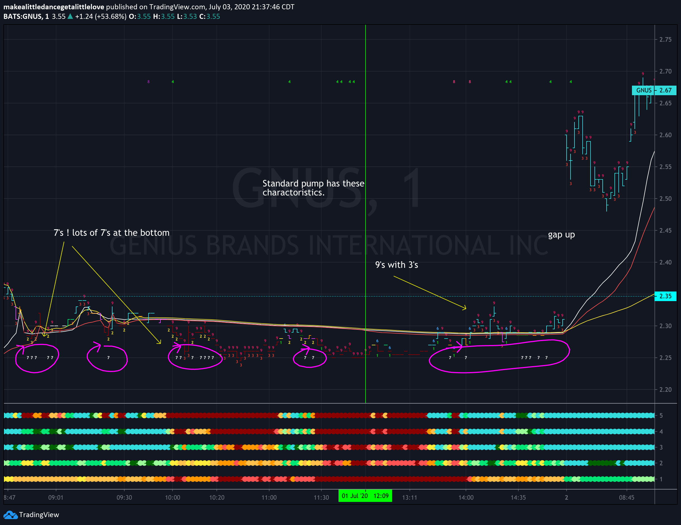The image size is (681, 525).
Task: Select annotation 'Standard pump has these charactoristics.'
Action: point(313,188)
